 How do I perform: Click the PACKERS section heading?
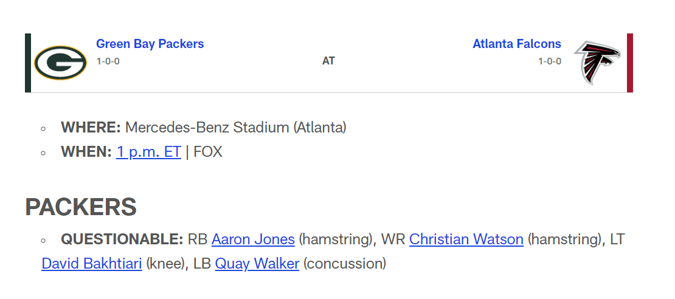pyautogui.click(x=81, y=207)
